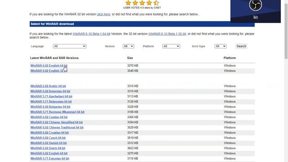Click the OBS logo in the overlay

256,5
